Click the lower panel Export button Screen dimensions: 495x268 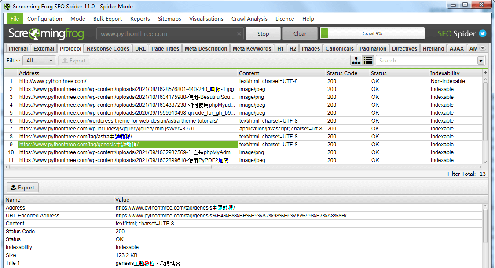click(23, 188)
